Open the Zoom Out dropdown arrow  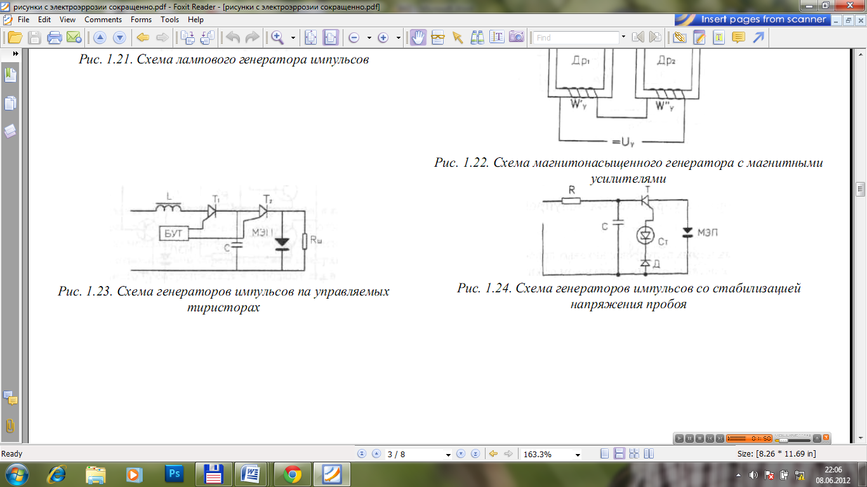(369, 38)
